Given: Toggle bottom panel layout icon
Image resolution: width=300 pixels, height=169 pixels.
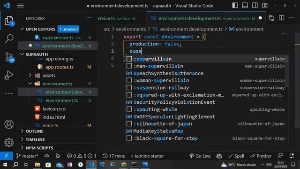Looking at the screenshot, I should click(x=245, y=5).
